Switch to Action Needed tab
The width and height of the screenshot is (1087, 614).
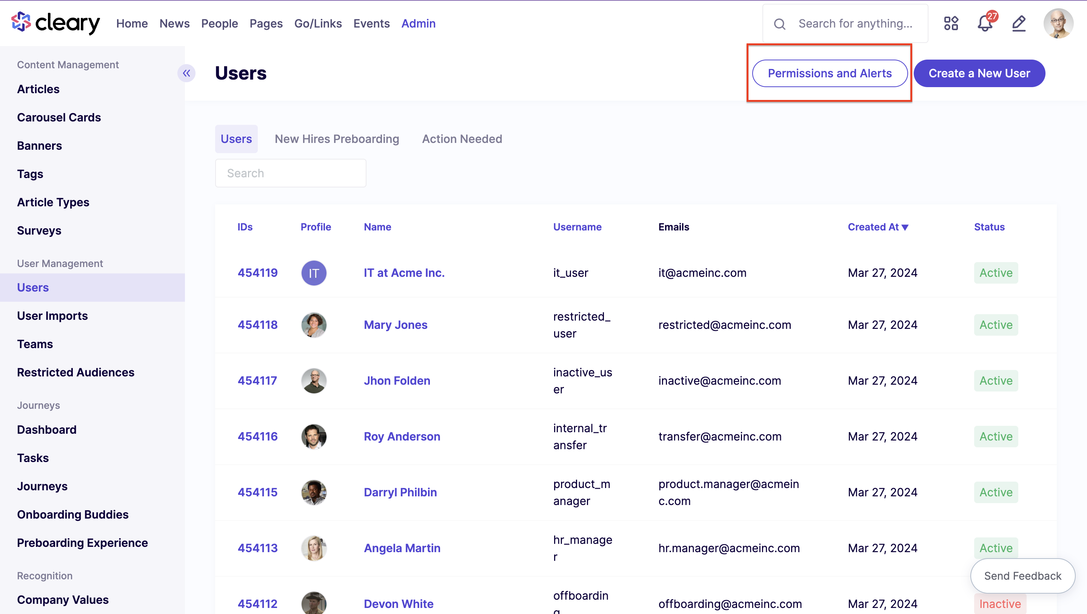click(462, 139)
